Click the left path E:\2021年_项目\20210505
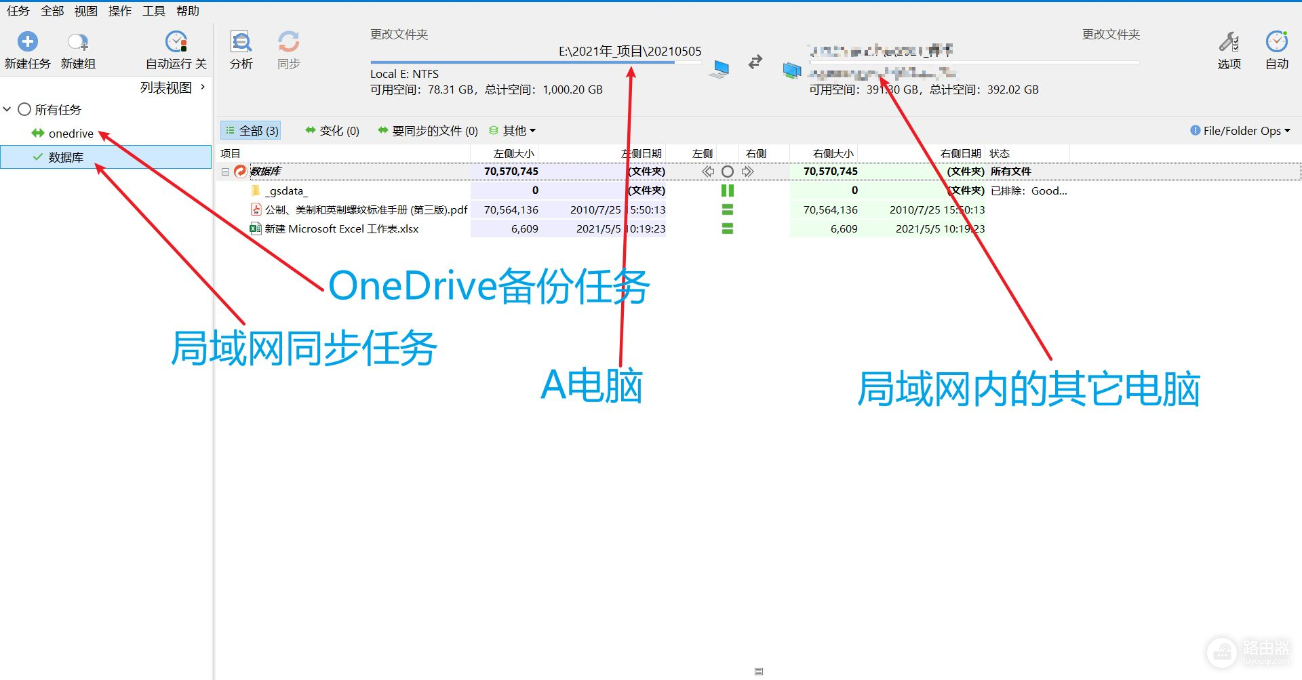The width and height of the screenshot is (1302, 680). 630,52
